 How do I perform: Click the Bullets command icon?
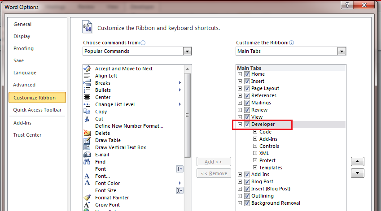point(87,90)
